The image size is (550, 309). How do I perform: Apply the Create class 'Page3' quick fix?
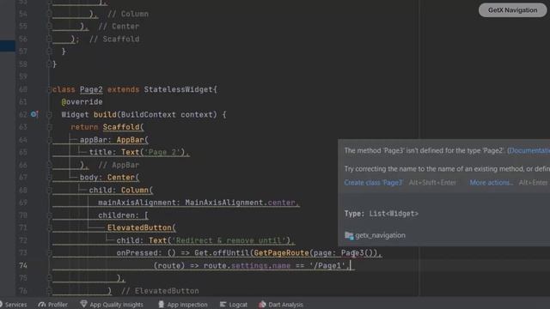point(373,183)
